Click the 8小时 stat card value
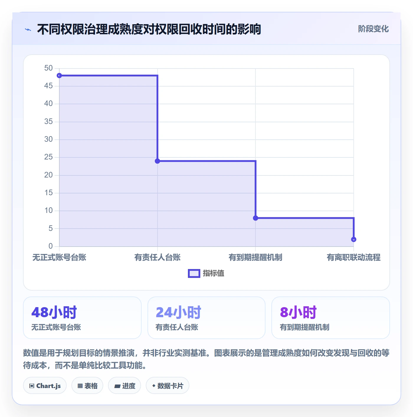 [298, 312]
